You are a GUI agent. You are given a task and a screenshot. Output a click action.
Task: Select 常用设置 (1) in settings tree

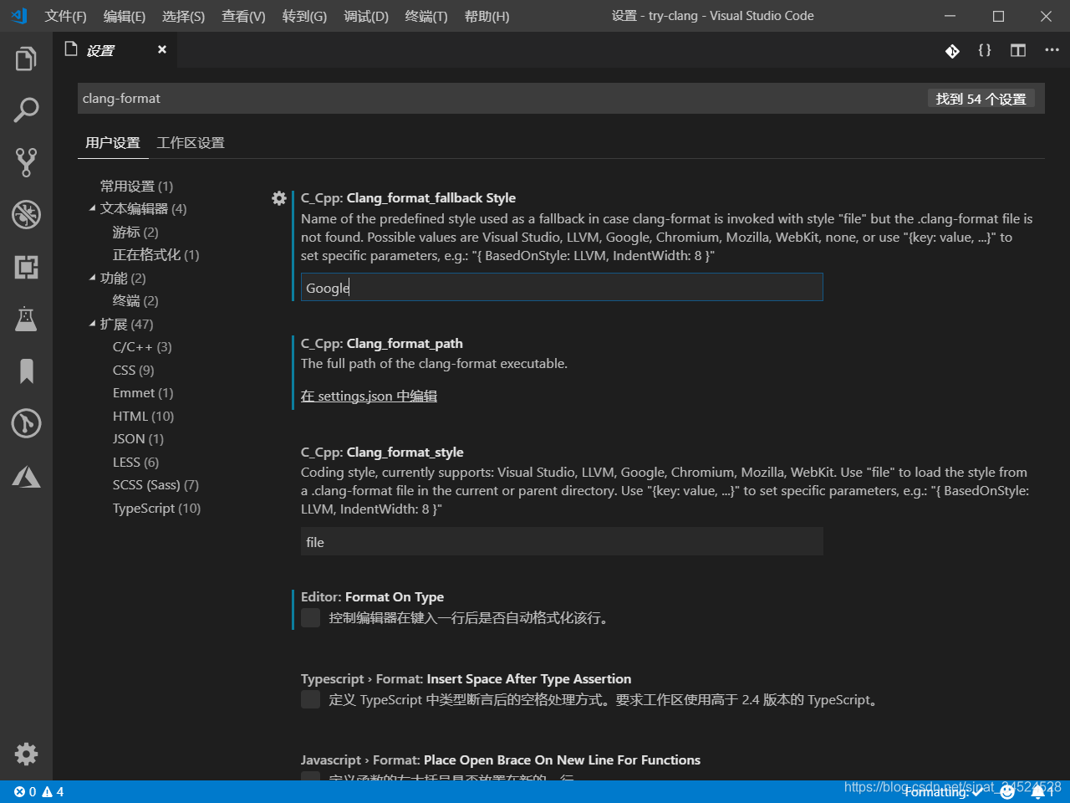click(x=136, y=186)
